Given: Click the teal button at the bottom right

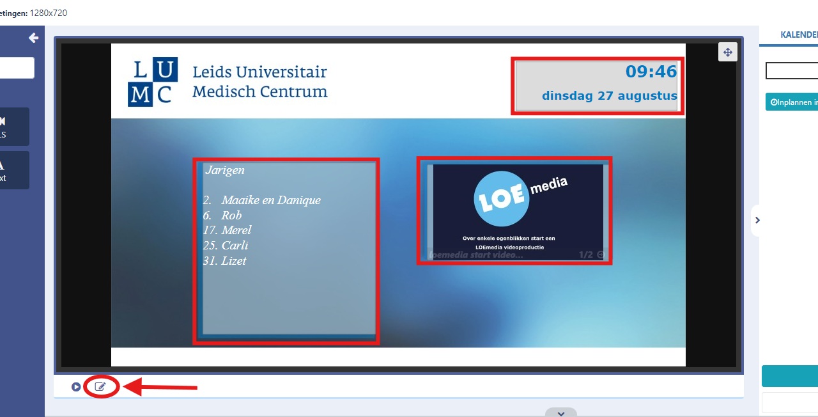Looking at the screenshot, I should 790,376.
